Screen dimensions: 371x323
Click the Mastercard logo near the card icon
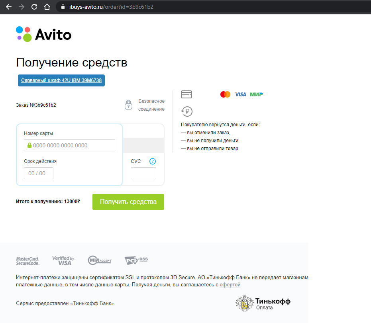[x=225, y=94]
